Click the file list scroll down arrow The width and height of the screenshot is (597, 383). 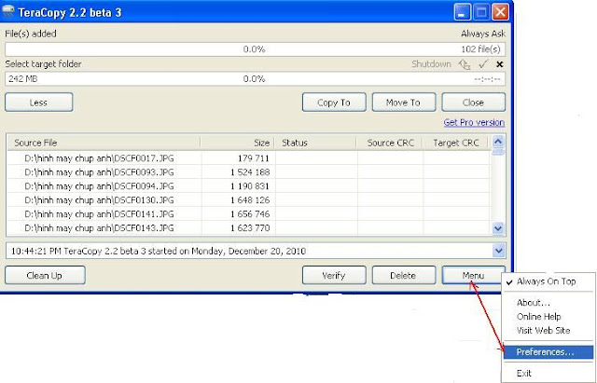[497, 228]
